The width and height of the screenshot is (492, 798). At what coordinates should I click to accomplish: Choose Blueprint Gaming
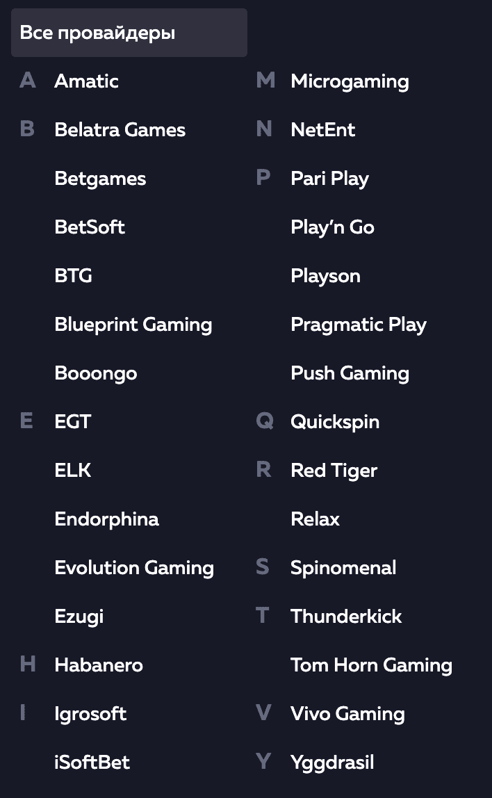(x=133, y=325)
